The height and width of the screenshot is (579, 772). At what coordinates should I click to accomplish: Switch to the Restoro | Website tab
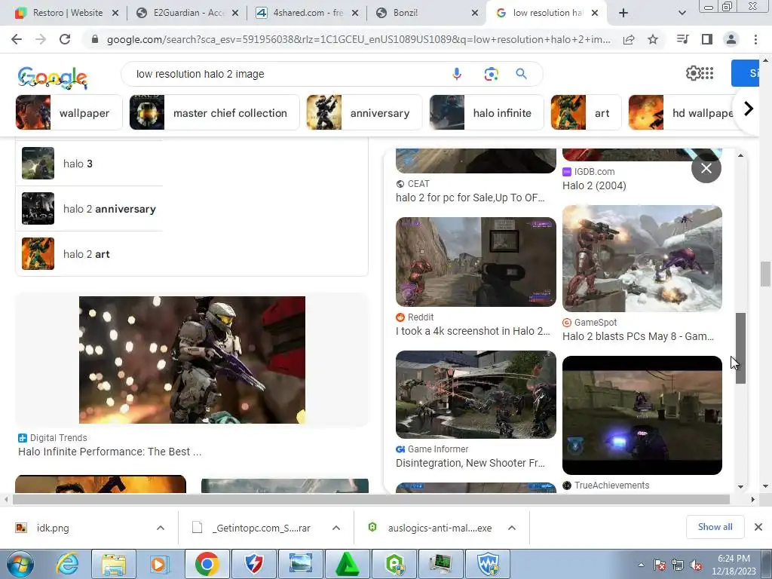[67, 13]
